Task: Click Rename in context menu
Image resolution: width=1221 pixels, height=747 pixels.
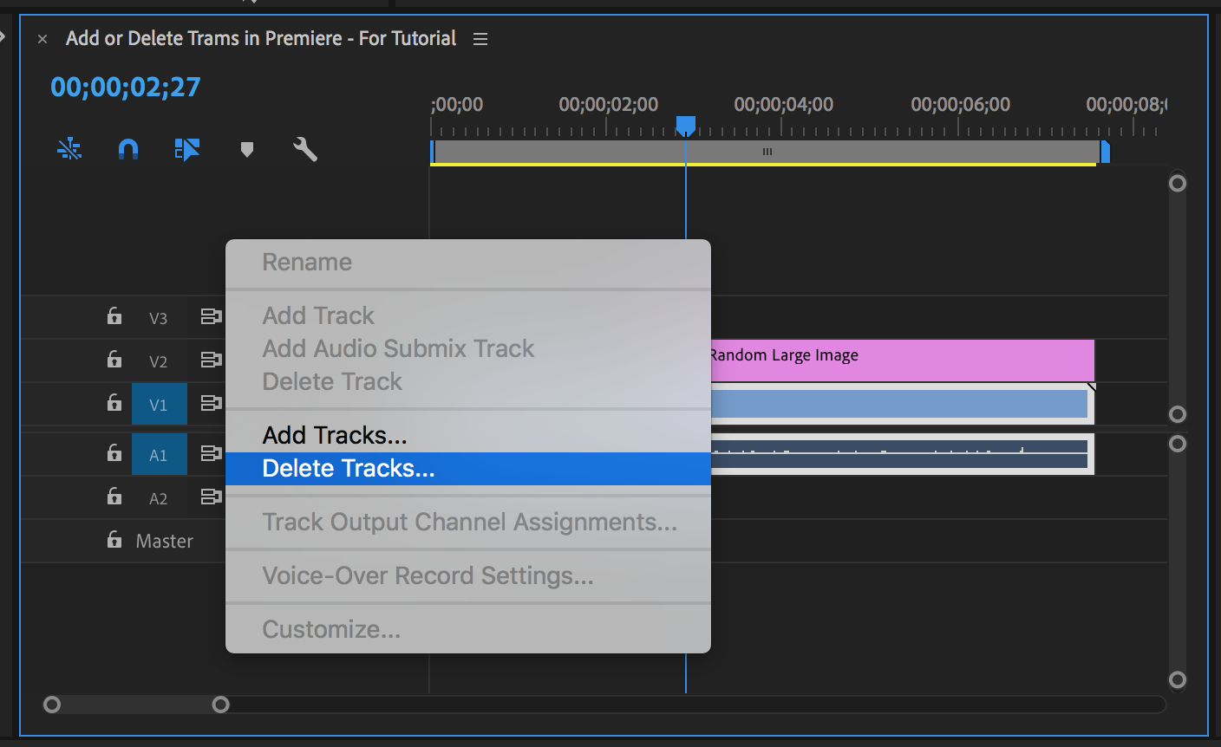Action: tap(468, 263)
